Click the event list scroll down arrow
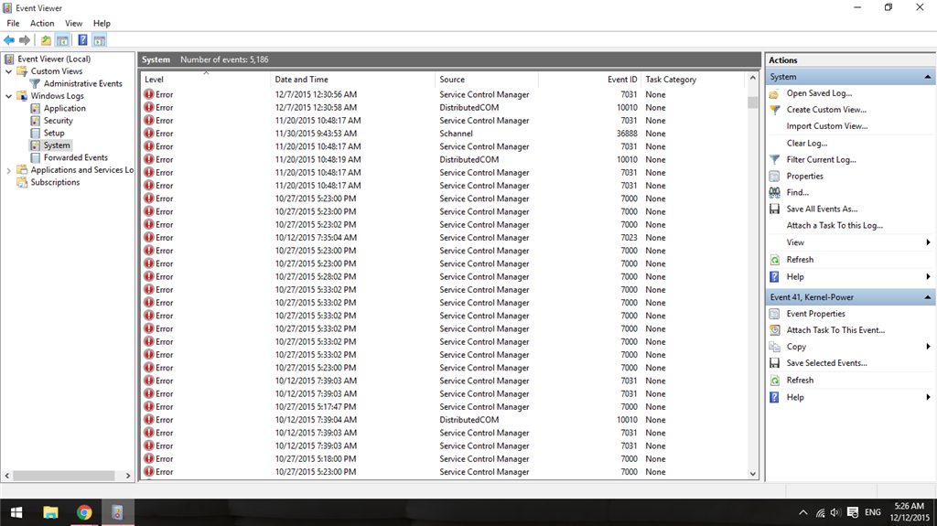The image size is (937, 526). 753,474
